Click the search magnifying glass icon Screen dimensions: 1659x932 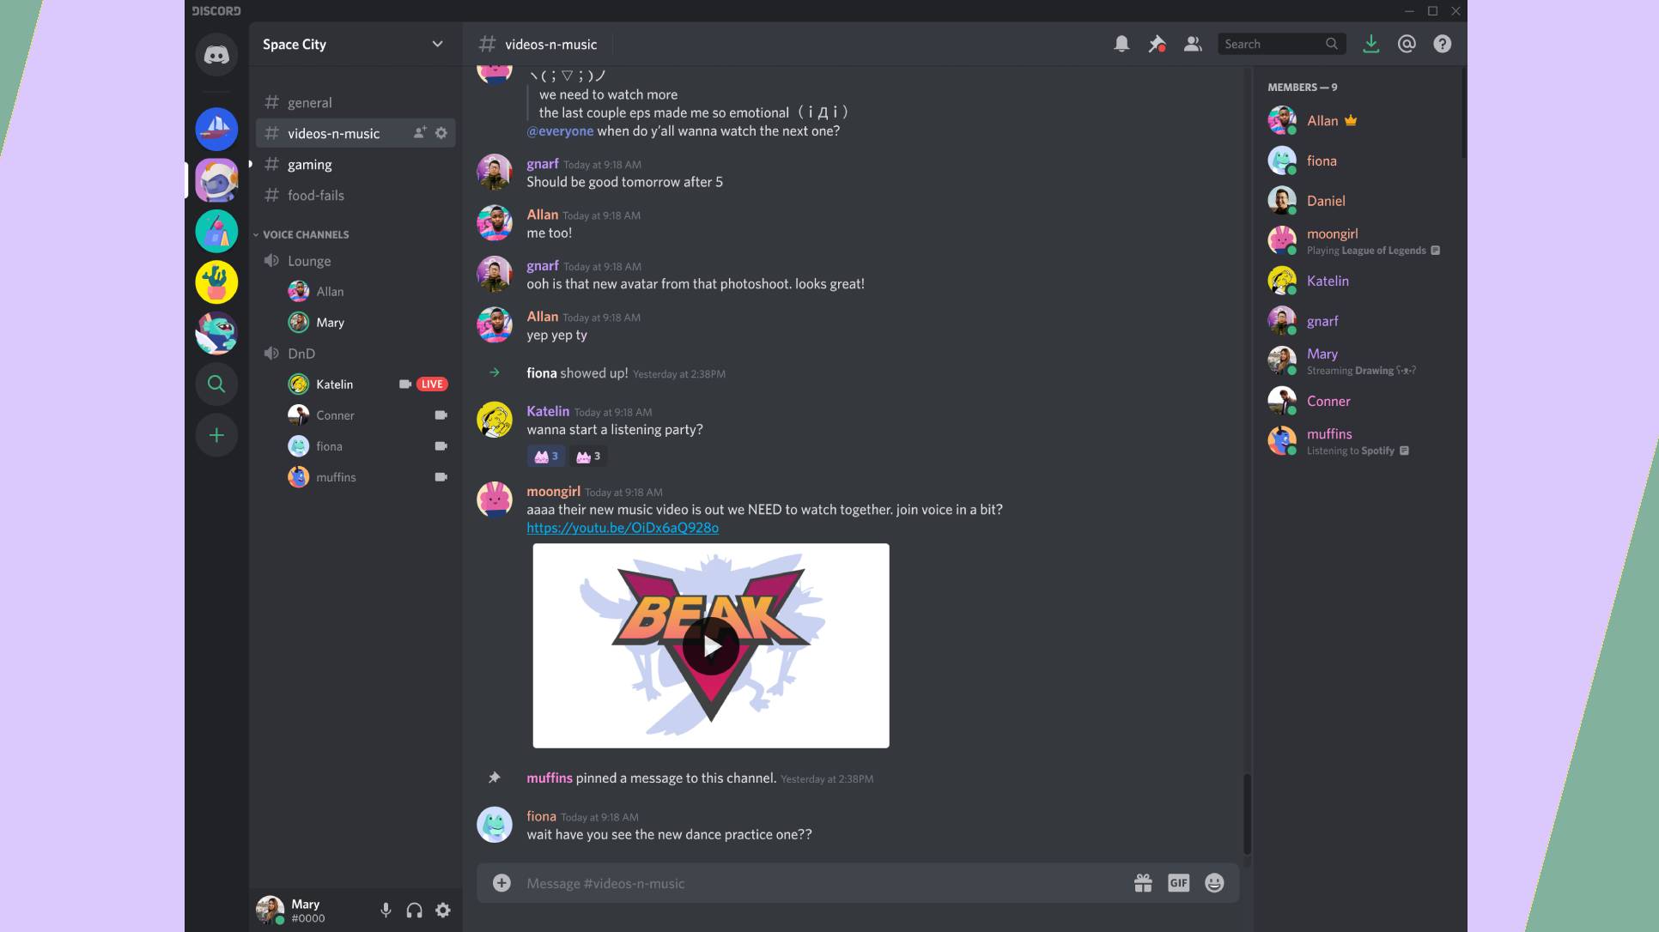(1331, 43)
